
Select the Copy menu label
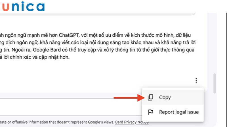click(x=165, y=97)
